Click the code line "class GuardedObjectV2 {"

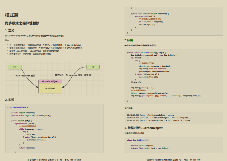[138, 140]
